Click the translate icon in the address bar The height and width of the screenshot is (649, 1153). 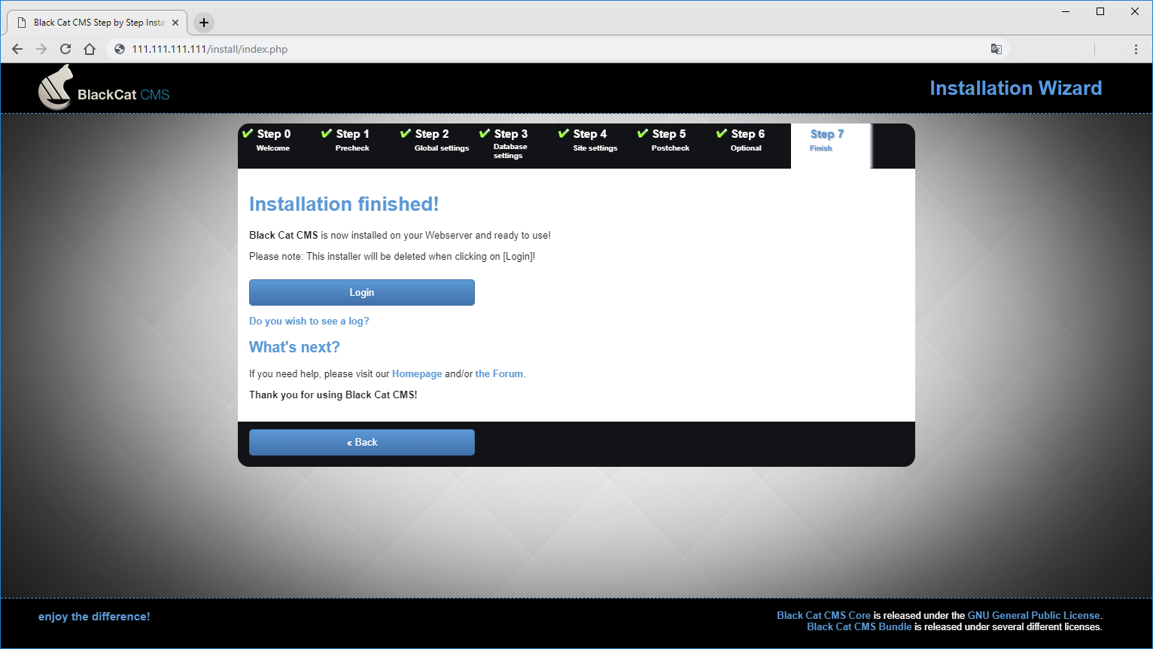(996, 49)
